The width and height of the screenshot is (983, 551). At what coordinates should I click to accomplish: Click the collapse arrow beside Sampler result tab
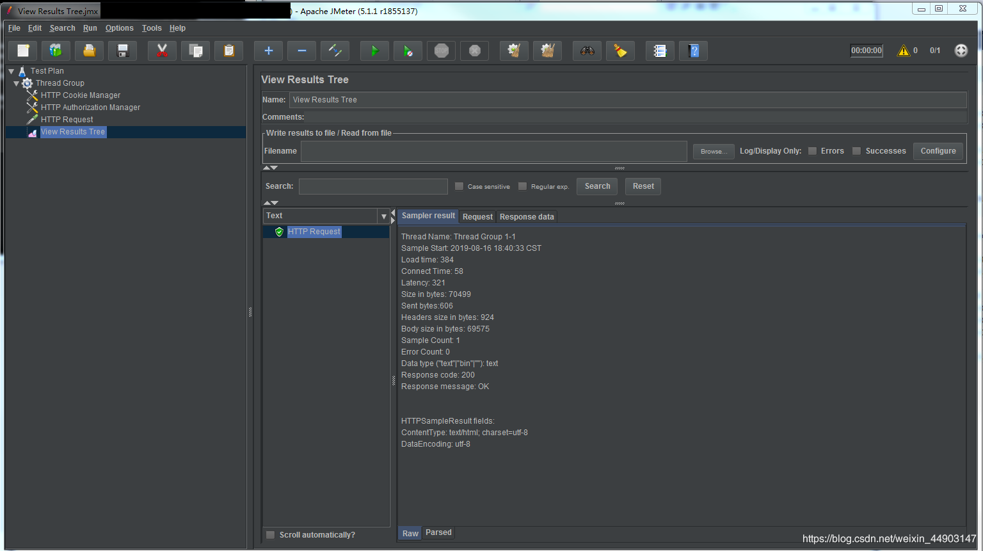pyautogui.click(x=393, y=212)
